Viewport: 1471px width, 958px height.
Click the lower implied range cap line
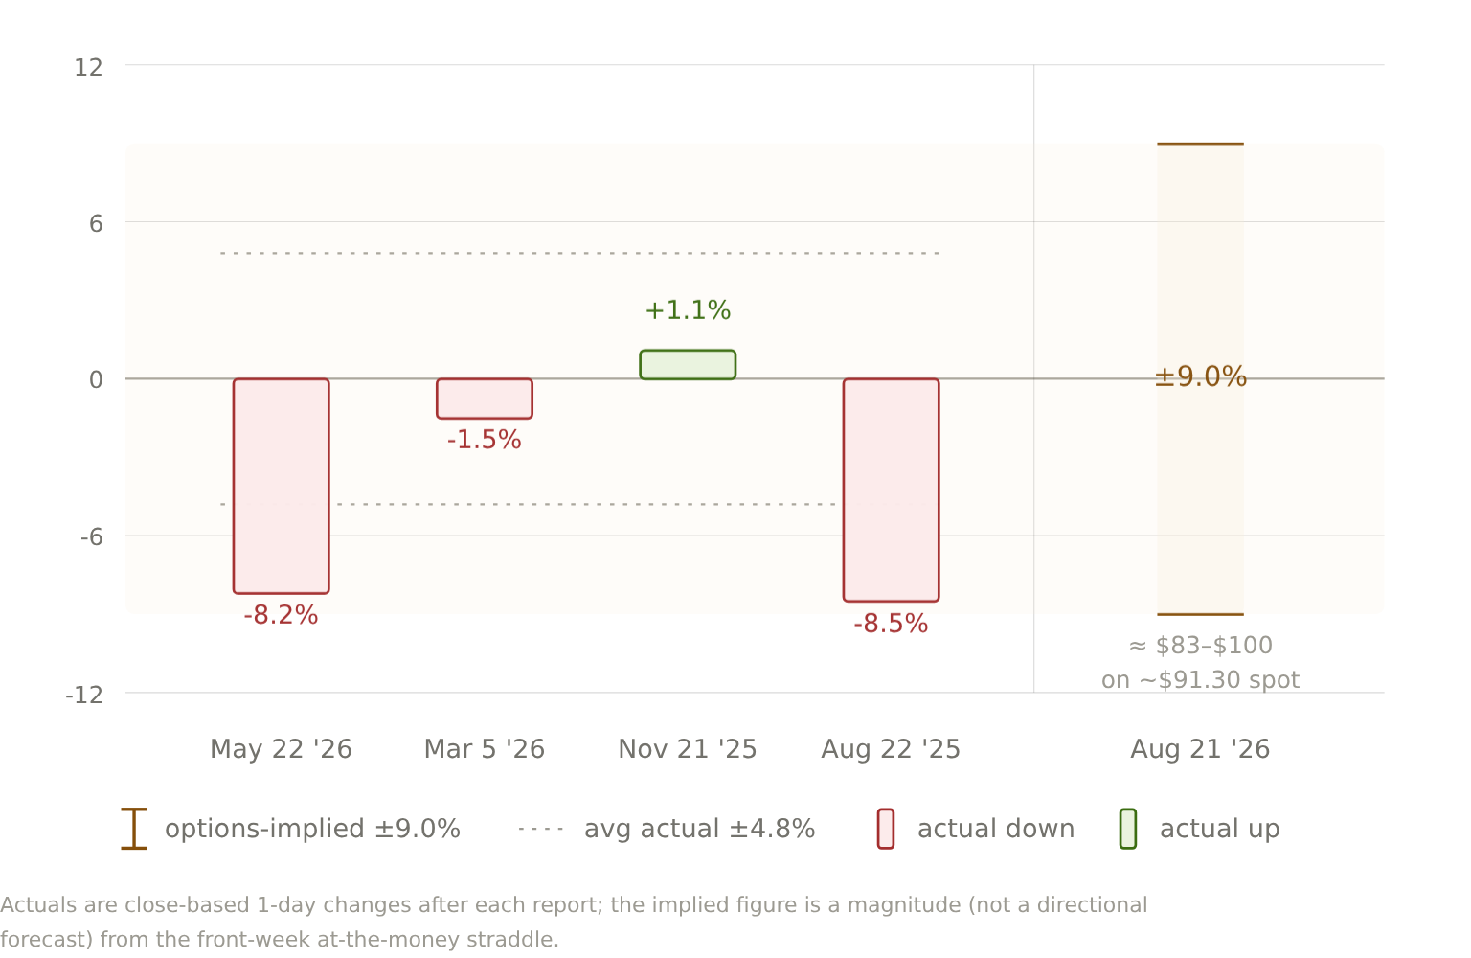pos(1200,614)
